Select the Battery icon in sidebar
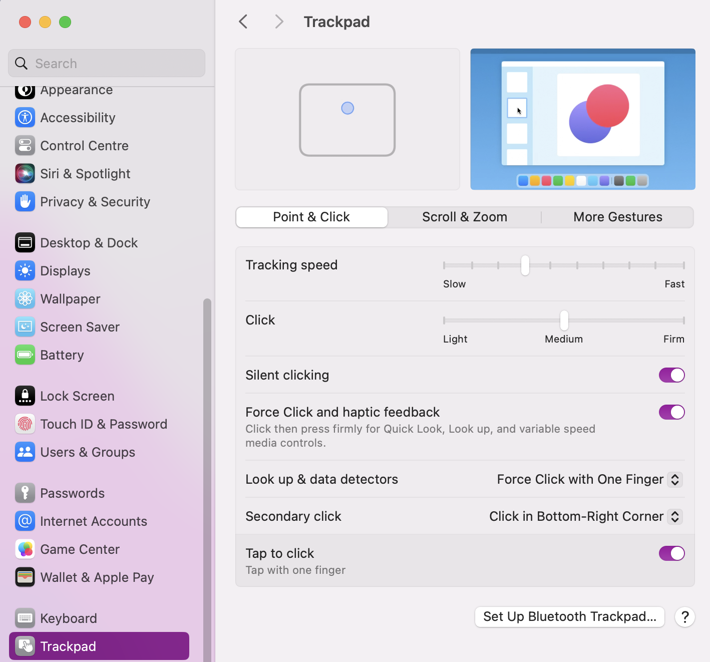 click(25, 355)
